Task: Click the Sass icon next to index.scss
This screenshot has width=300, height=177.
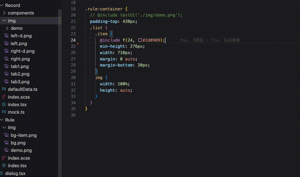Action: click(x=4, y=97)
